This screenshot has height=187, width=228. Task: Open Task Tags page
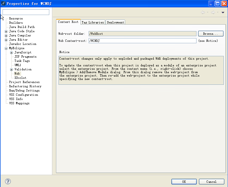(22, 61)
